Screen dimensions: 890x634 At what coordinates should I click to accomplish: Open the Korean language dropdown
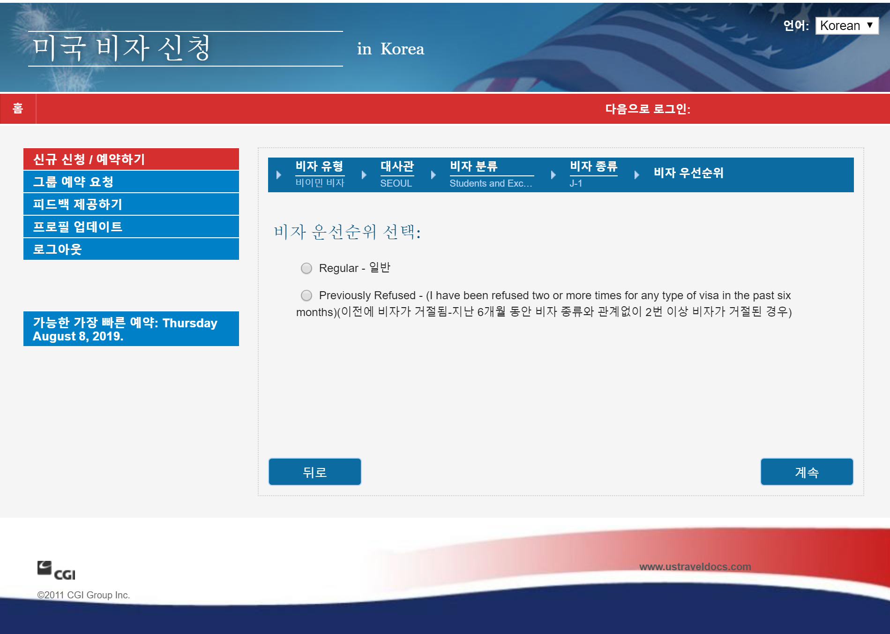click(x=847, y=25)
